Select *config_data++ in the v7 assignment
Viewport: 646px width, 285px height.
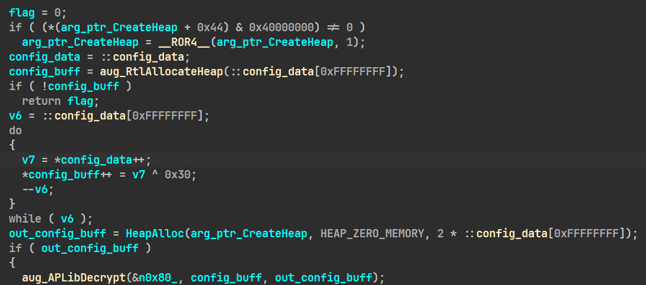pos(99,160)
